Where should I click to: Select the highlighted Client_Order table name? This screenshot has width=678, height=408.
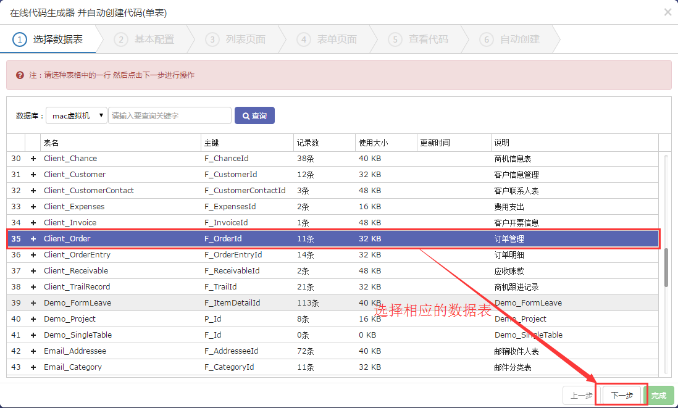pos(67,239)
